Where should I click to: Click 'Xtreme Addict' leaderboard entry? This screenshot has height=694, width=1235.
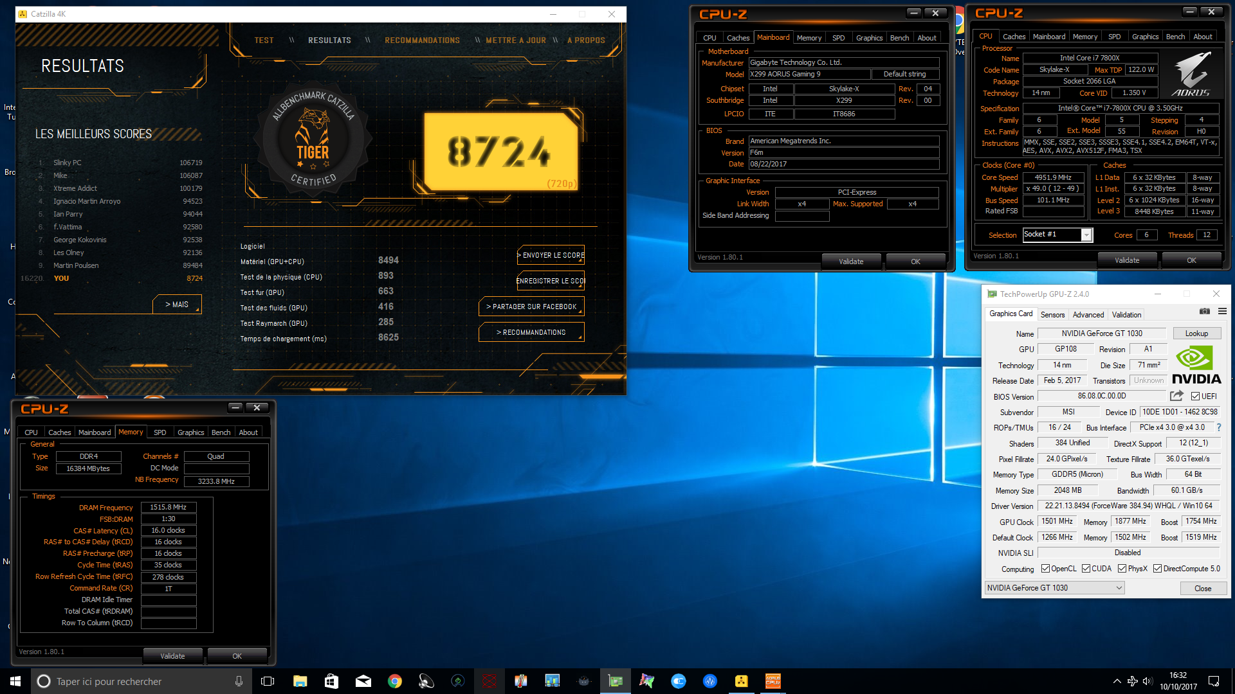[75, 188]
